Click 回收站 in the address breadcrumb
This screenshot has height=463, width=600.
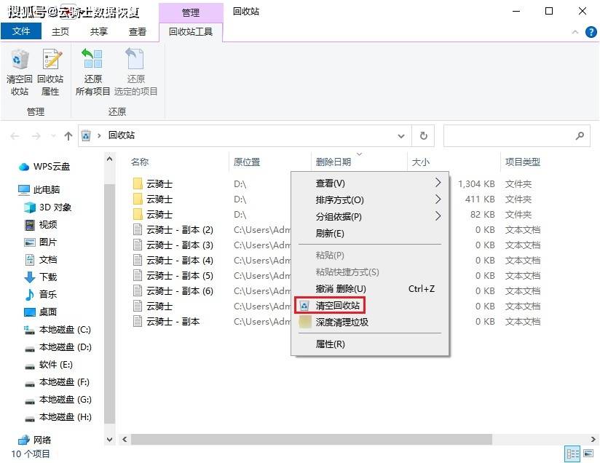[122, 135]
